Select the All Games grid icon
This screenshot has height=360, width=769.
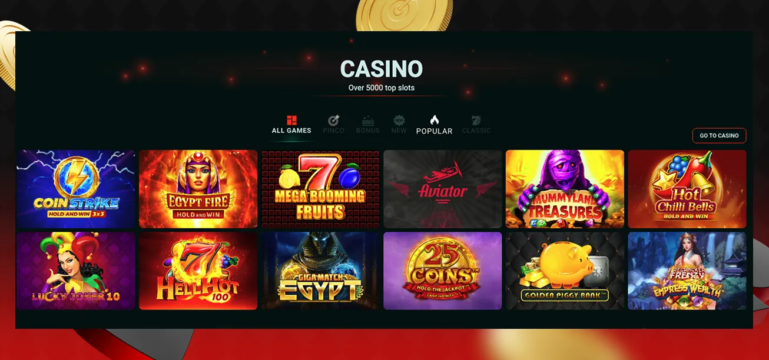point(291,121)
